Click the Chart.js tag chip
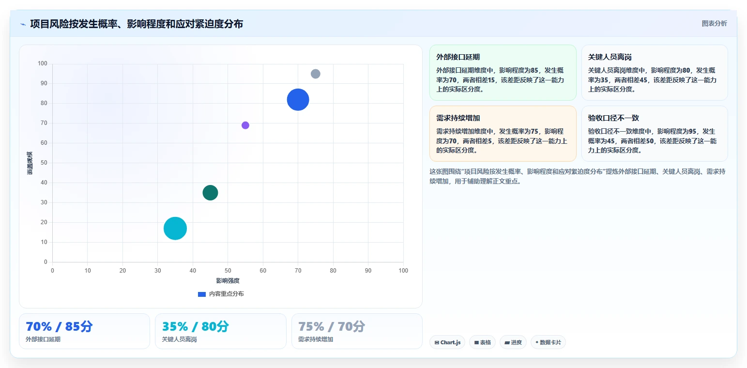Screen dimensions: 747x368 pyautogui.click(x=447, y=342)
